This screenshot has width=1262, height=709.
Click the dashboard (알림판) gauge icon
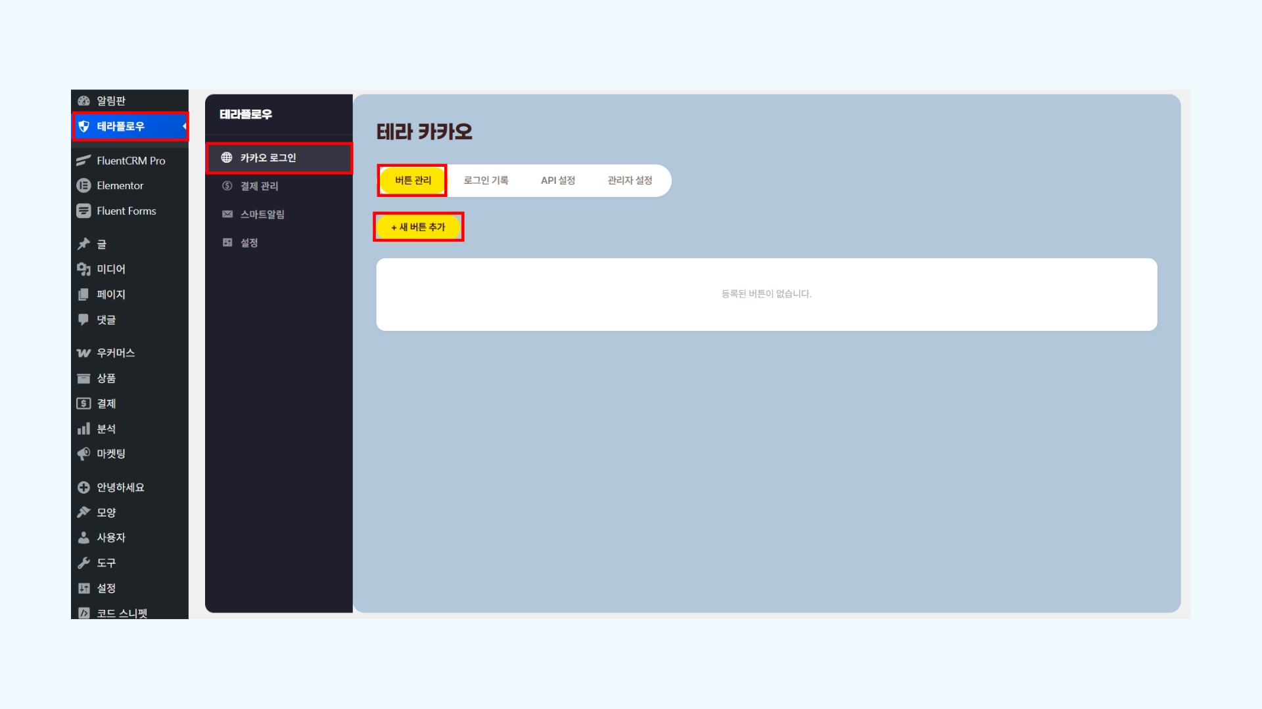click(x=83, y=100)
